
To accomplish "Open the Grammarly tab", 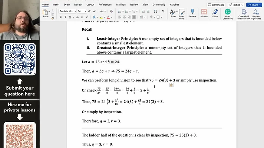I will (x=159, y=4).
